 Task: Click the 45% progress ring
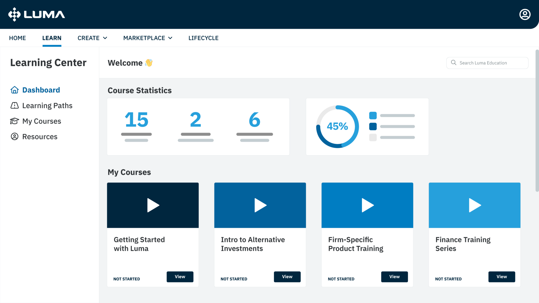337,127
